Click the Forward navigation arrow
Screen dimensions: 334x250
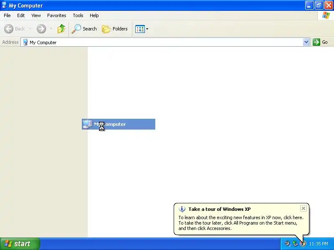pyautogui.click(x=41, y=29)
